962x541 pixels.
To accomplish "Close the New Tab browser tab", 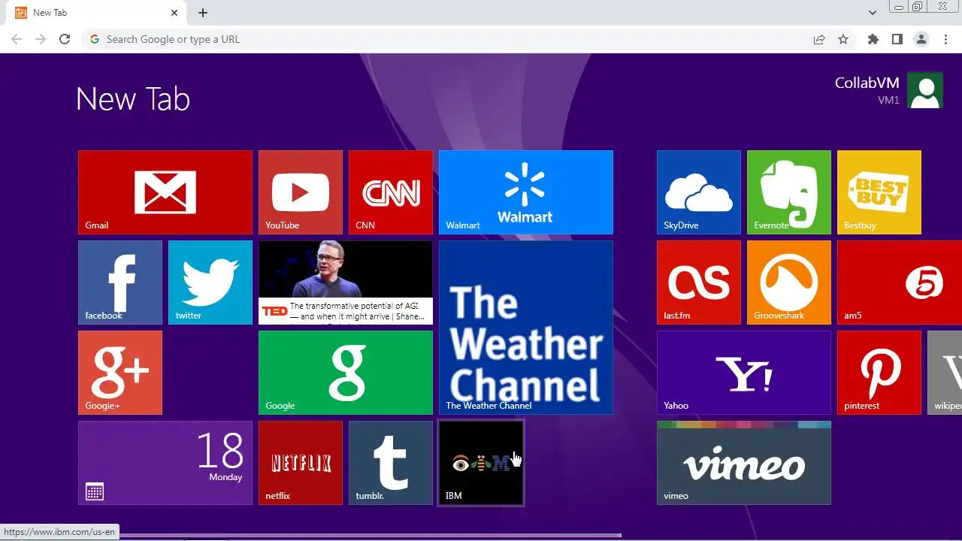I will pyautogui.click(x=174, y=13).
